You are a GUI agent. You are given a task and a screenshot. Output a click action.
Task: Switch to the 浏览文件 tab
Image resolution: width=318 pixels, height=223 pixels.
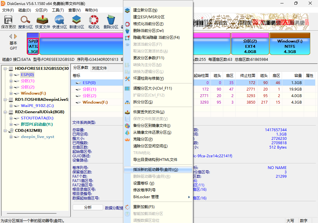coord(99,68)
